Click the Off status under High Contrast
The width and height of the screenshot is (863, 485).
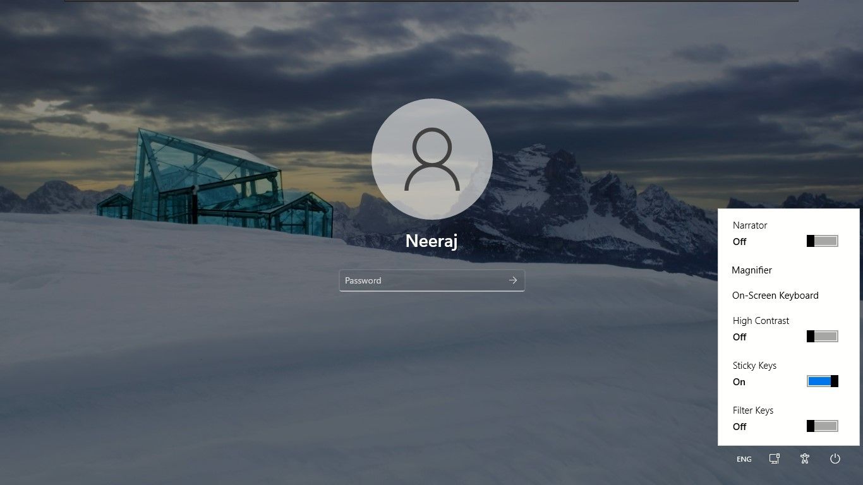tap(740, 337)
